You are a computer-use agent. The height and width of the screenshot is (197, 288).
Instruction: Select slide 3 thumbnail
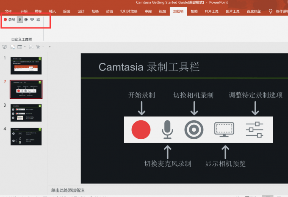coord(26,113)
